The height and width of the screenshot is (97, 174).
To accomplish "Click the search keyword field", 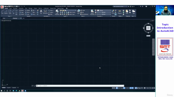I will click(120, 6).
